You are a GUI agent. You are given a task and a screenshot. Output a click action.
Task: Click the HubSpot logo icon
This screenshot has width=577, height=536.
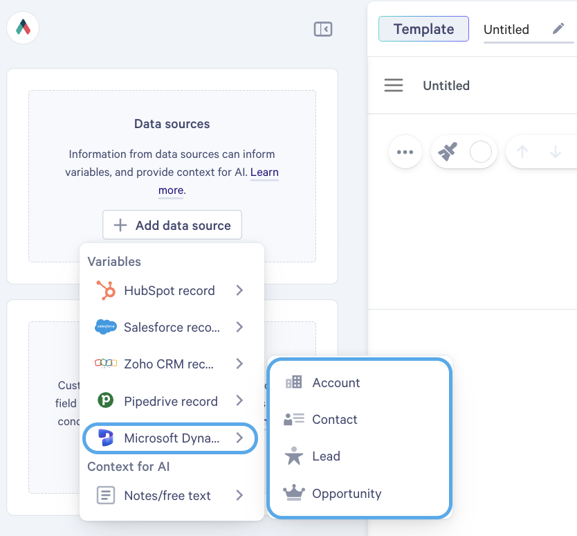(x=106, y=290)
